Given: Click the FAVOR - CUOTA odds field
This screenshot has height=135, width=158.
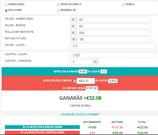Looking at the screenshot, I should (x=113, y=46).
